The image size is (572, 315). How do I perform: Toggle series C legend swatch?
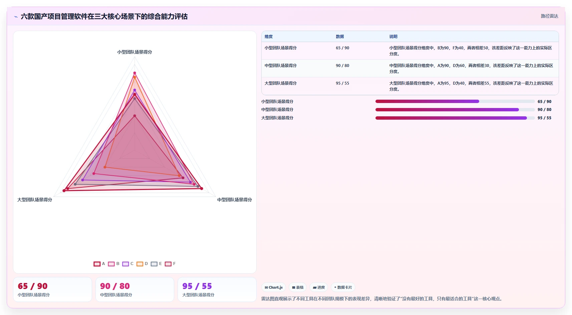coord(125,264)
